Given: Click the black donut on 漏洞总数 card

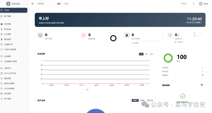Looking at the screenshot, I should 113,38.
